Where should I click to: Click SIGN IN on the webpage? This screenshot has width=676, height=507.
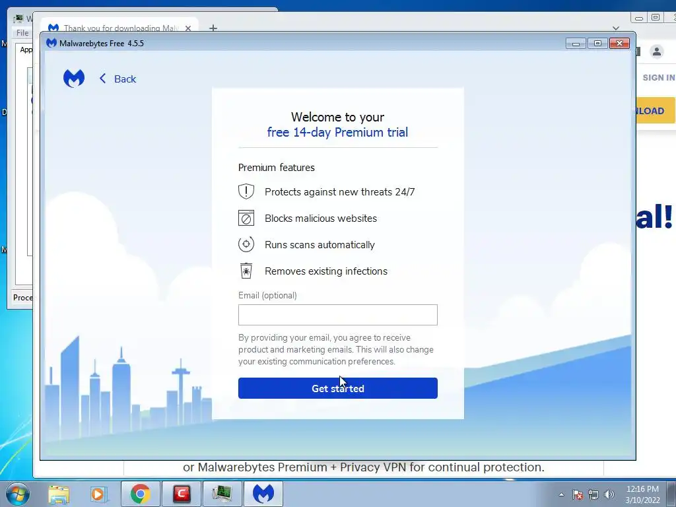tap(659, 78)
